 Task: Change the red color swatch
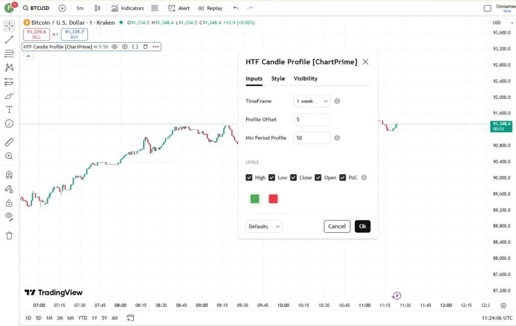pos(273,199)
